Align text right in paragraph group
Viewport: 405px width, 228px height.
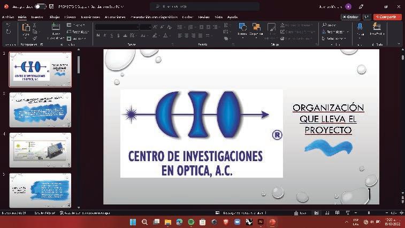tap(194, 35)
